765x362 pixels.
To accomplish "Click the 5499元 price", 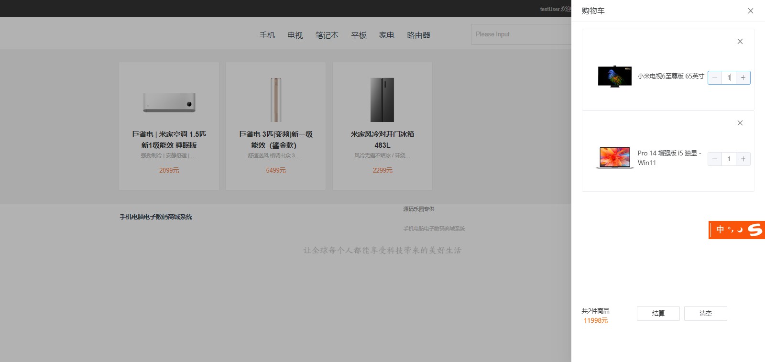I will point(276,170).
